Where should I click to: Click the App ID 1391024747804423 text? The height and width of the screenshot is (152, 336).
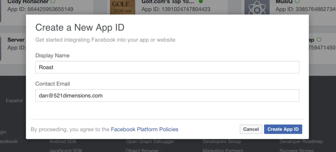176,9
